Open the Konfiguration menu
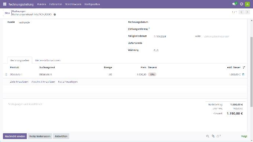Viewport: 253px width, 142px height. coord(92,4)
